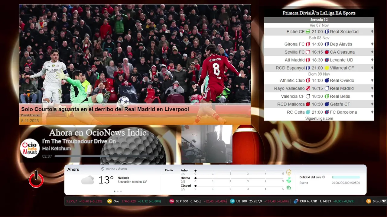
Task: Click the Villarreal CF yellow team badge
Action: (x=327, y=68)
